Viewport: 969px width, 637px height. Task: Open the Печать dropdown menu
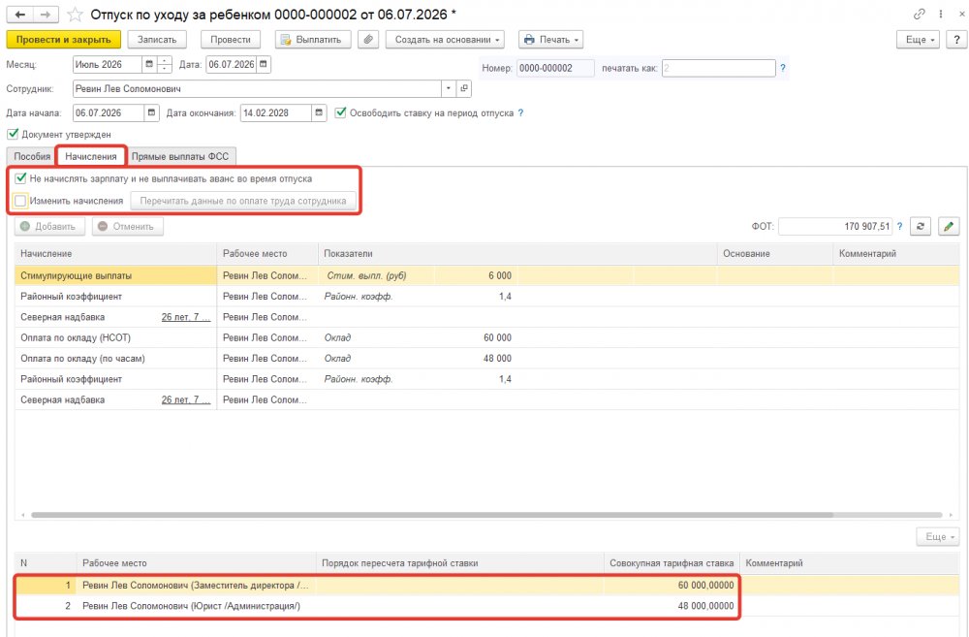coord(550,40)
